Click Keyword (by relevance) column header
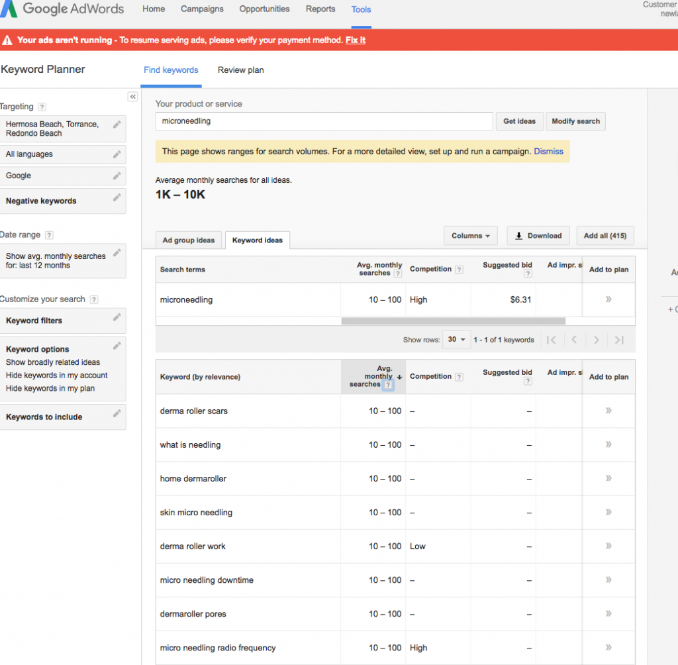 pyautogui.click(x=200, y=377)
